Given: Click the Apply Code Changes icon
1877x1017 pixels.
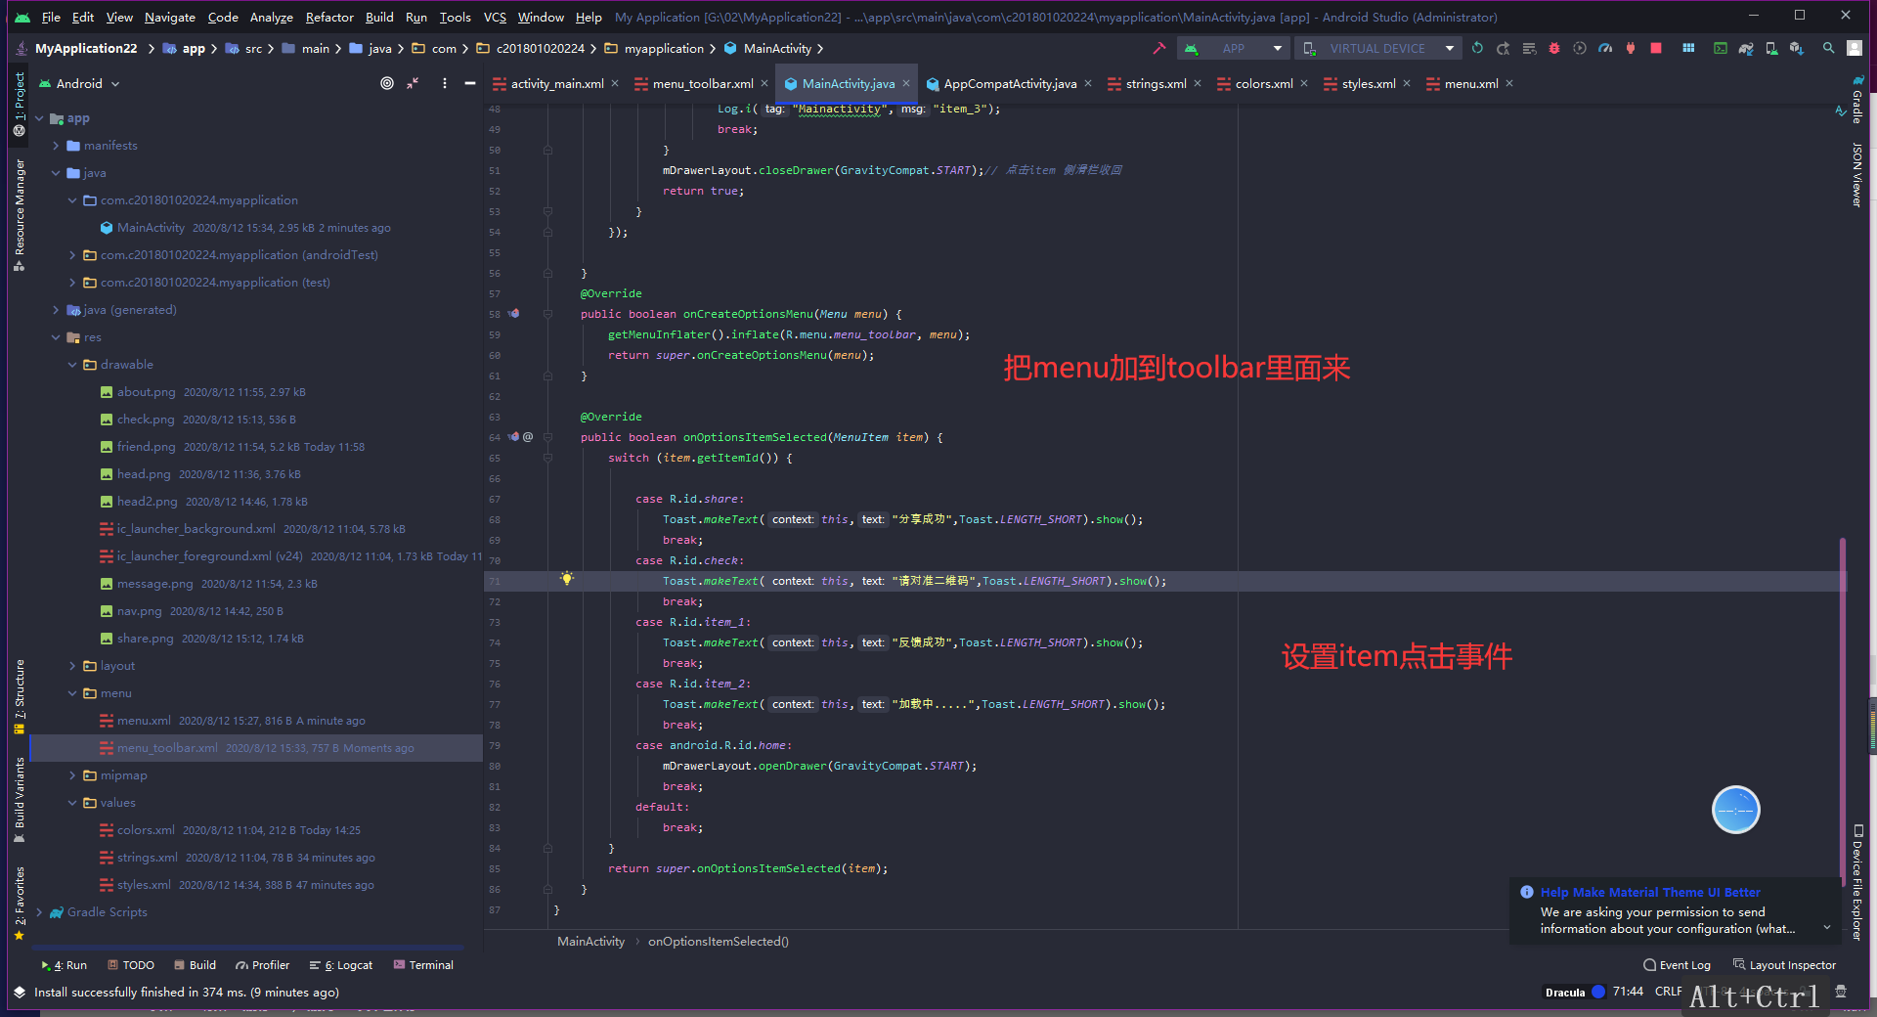Looking at the screenshot, I should coord(1529,48).
